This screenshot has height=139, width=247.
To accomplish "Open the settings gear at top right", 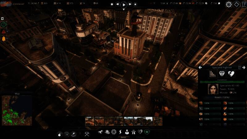I will click(228, 4).
